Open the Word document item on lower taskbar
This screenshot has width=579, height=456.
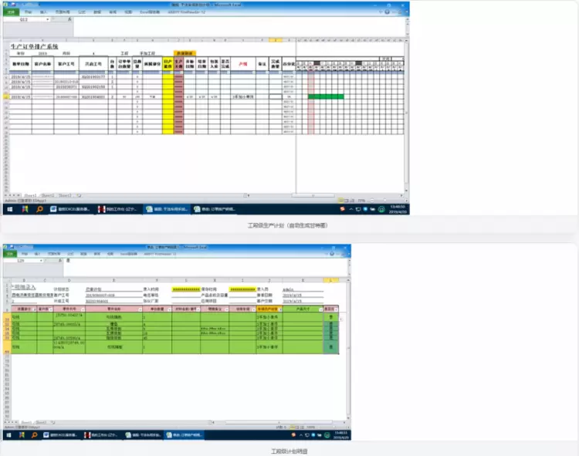pyautogui.click(x=60, y=435)
